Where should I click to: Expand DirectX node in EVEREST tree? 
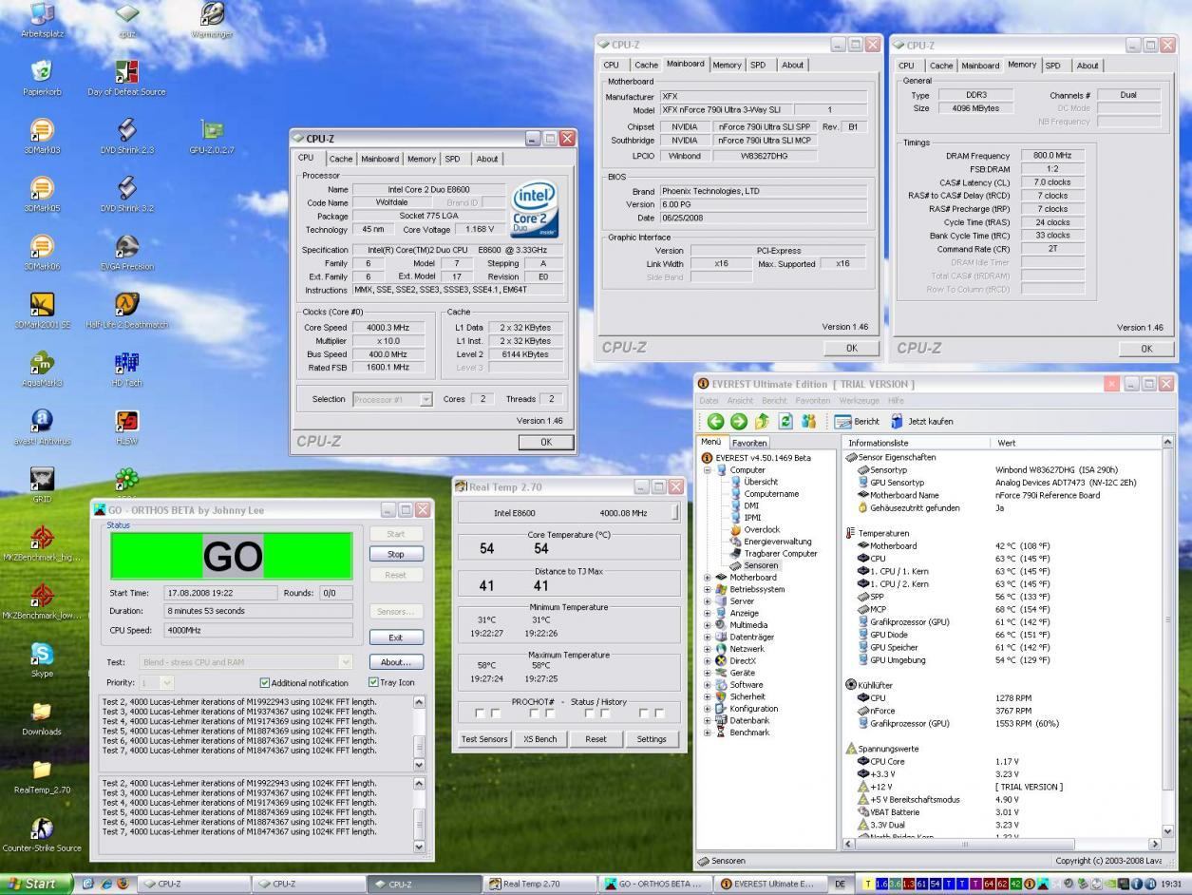click(707, 661)
